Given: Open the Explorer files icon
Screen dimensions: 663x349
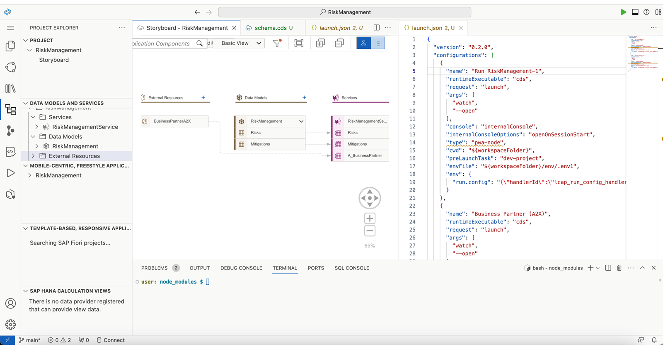Looking at the screenshot, I should (11, 46).
